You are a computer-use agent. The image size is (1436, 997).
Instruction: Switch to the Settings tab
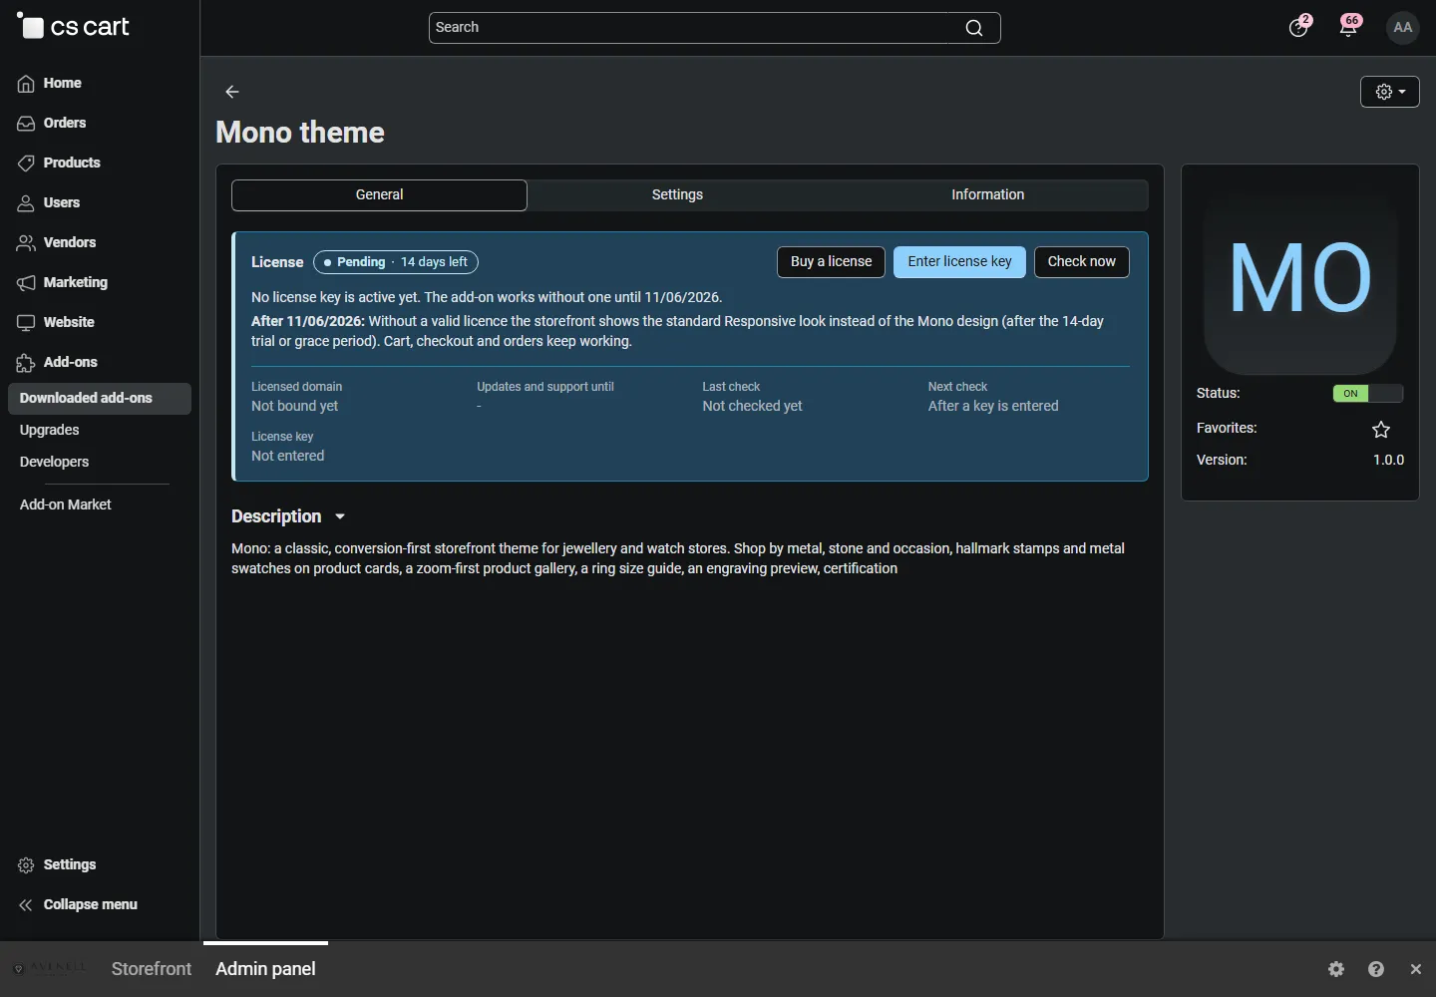[x=678, y=195]
